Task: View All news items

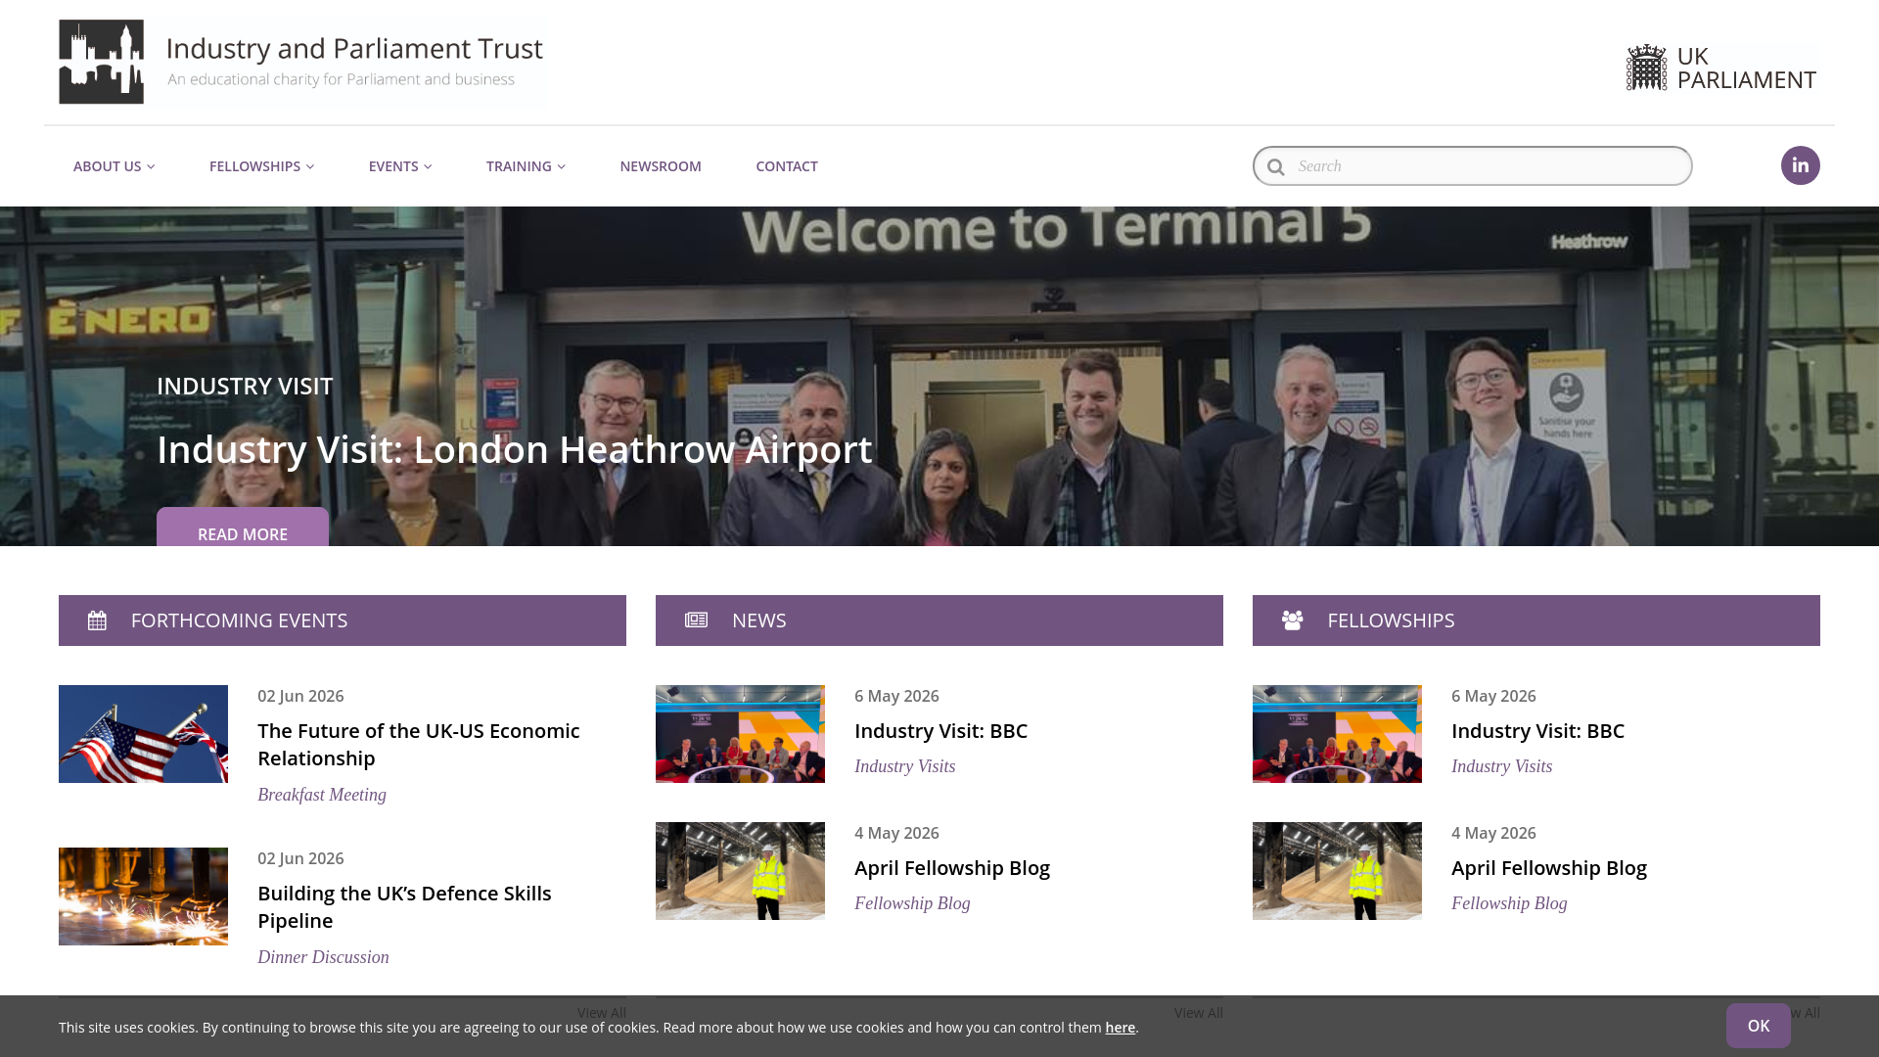Action: (x=1198, y=1013)
